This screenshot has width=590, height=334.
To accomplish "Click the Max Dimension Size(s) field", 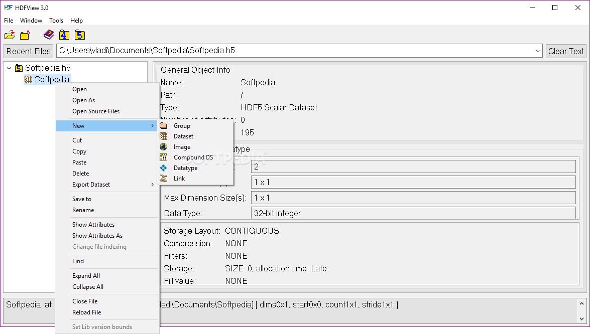I will pyautogui.click(x=413, y=198).
